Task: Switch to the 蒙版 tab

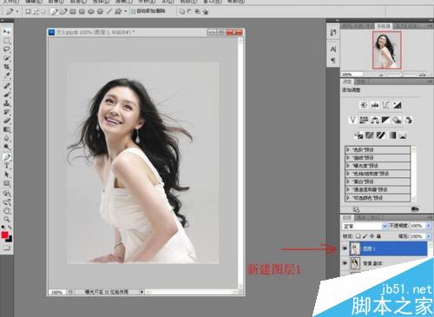Action: coord(360,82)
